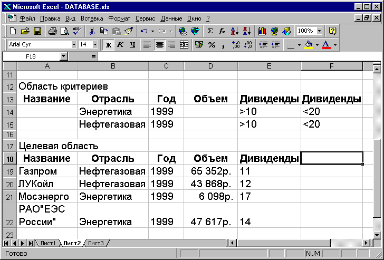
Task: Open the Paste Function fx wizard
Action: pos(222,31)
